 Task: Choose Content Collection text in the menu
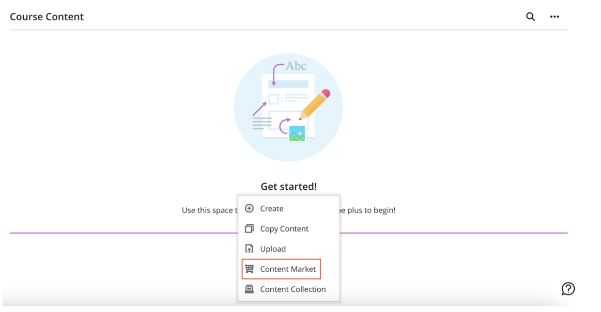[293, 289]
